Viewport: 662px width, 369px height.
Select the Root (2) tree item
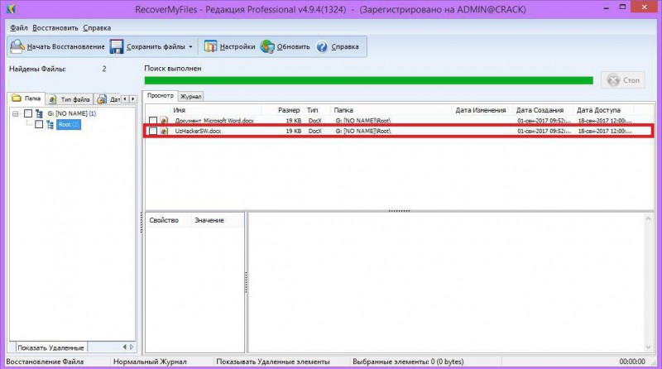coord(69,125)
